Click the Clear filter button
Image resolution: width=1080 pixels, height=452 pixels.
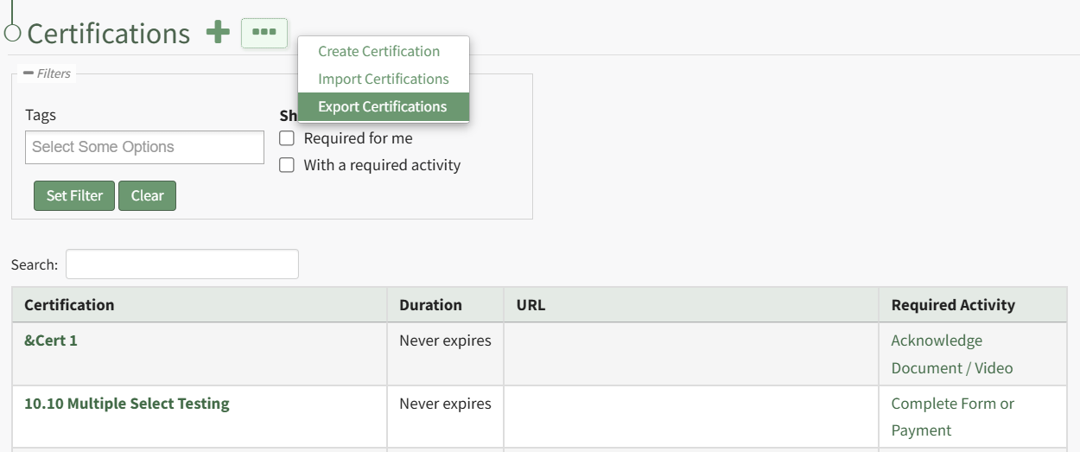point(147,195)
